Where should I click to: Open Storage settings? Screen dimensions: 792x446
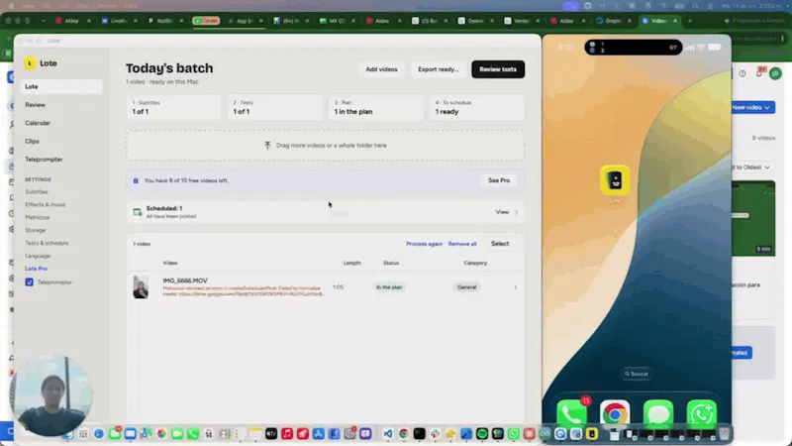[x=36, y=230]
